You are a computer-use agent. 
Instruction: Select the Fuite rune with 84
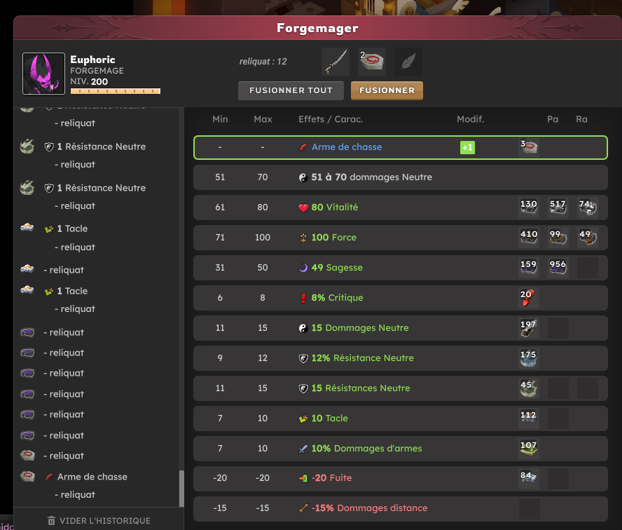tap(529, 477)
